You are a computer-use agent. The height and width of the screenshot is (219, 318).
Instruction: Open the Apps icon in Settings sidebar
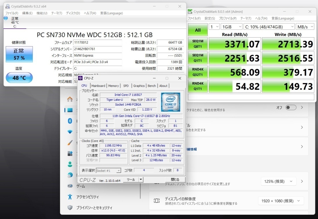[x=70, y=154]
